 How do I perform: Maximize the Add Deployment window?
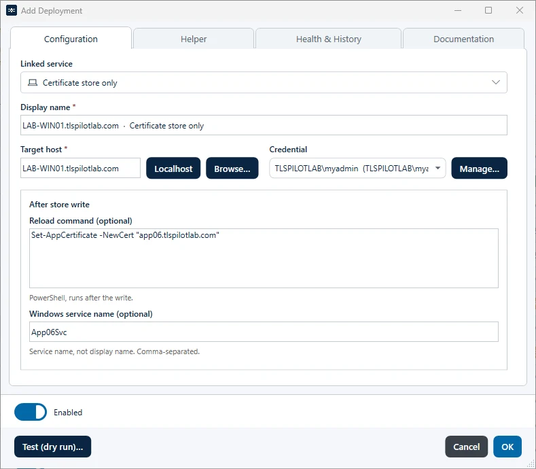point(488,10)
